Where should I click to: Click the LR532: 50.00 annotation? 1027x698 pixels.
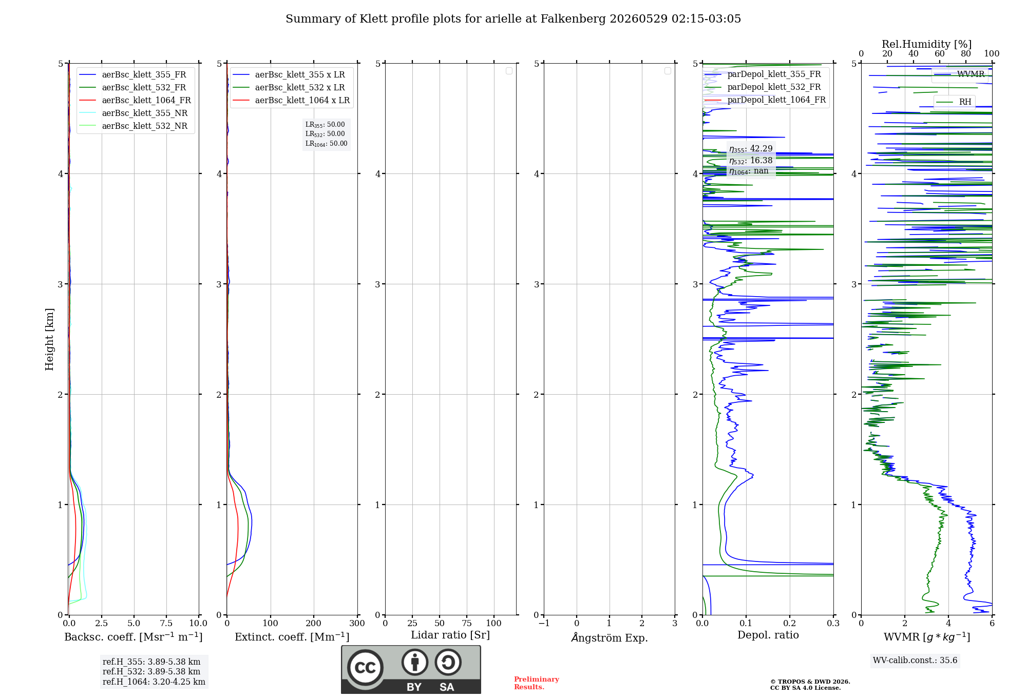coord(325,134)
